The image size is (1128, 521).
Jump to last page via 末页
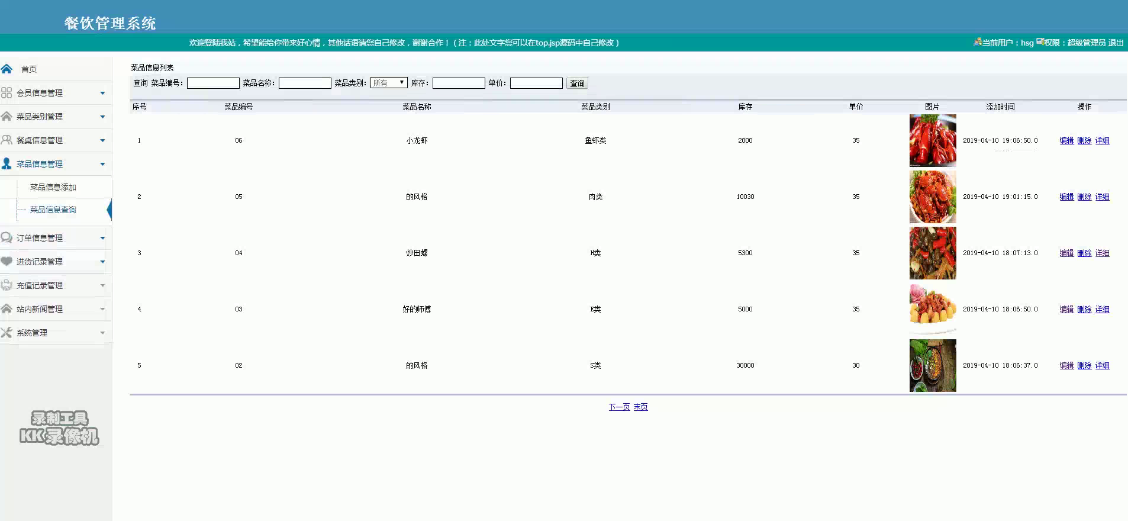pos(640,407)
